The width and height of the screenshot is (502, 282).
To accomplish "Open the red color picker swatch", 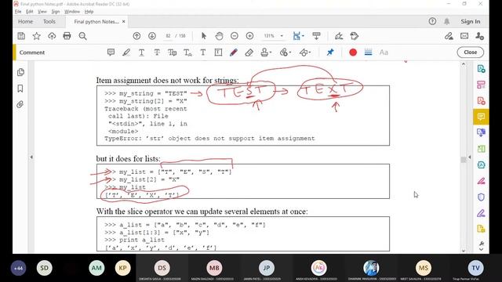I will tap(353, 52).
